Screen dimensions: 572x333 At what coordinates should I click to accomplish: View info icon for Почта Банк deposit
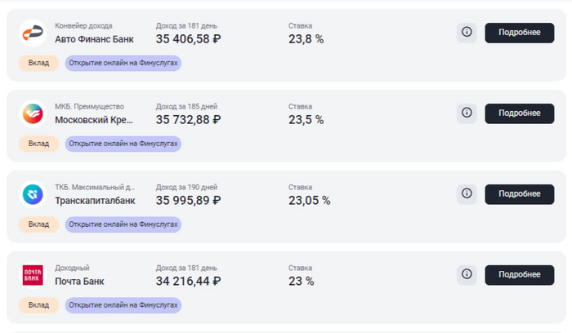pyautogui.click(x=467, y=274)
